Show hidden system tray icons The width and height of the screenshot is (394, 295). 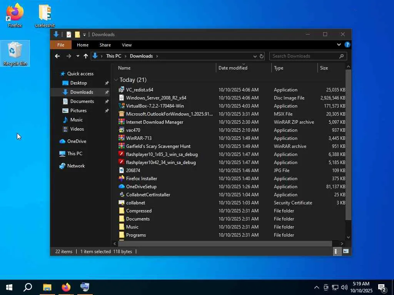(317, 287)
